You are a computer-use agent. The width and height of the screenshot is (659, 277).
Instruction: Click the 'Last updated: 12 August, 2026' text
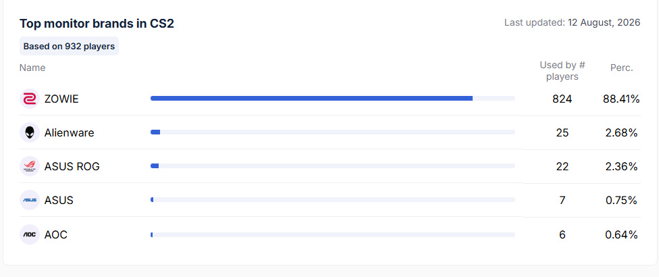point(572,23)
